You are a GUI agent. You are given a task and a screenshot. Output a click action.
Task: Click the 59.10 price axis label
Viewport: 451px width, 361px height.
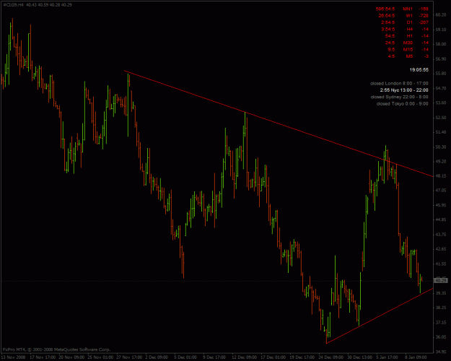pos(441,30)
